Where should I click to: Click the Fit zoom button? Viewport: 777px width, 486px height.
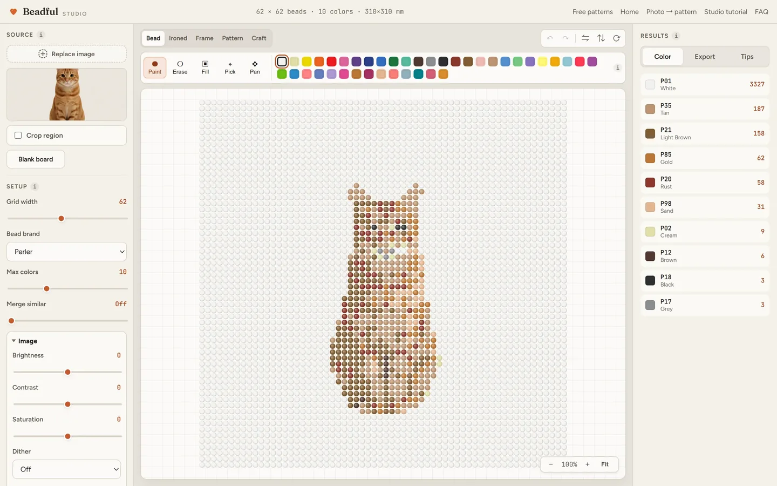(x=605, y=464)
